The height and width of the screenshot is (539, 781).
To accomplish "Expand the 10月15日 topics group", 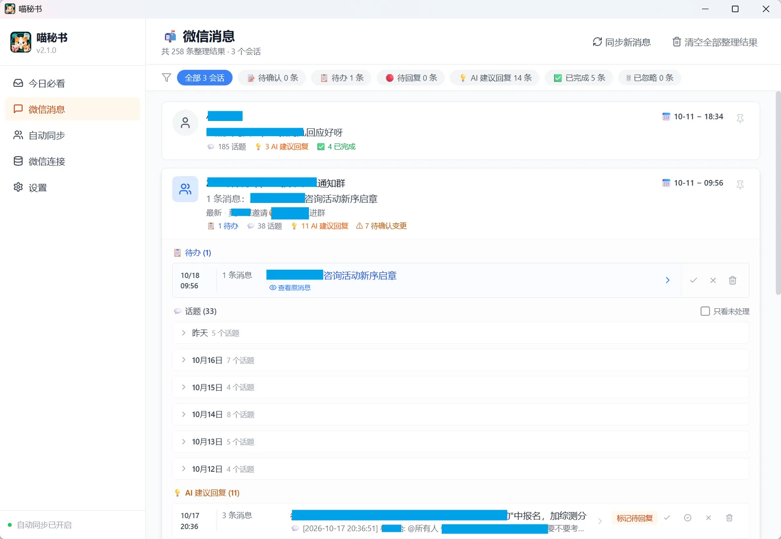I will (x=460, y=387).
